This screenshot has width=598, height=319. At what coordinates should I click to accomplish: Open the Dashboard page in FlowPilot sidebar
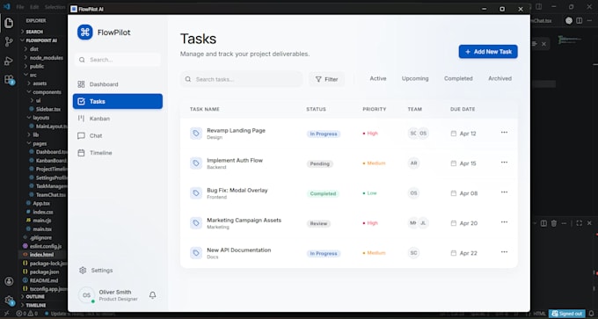[x=118, y=84]
